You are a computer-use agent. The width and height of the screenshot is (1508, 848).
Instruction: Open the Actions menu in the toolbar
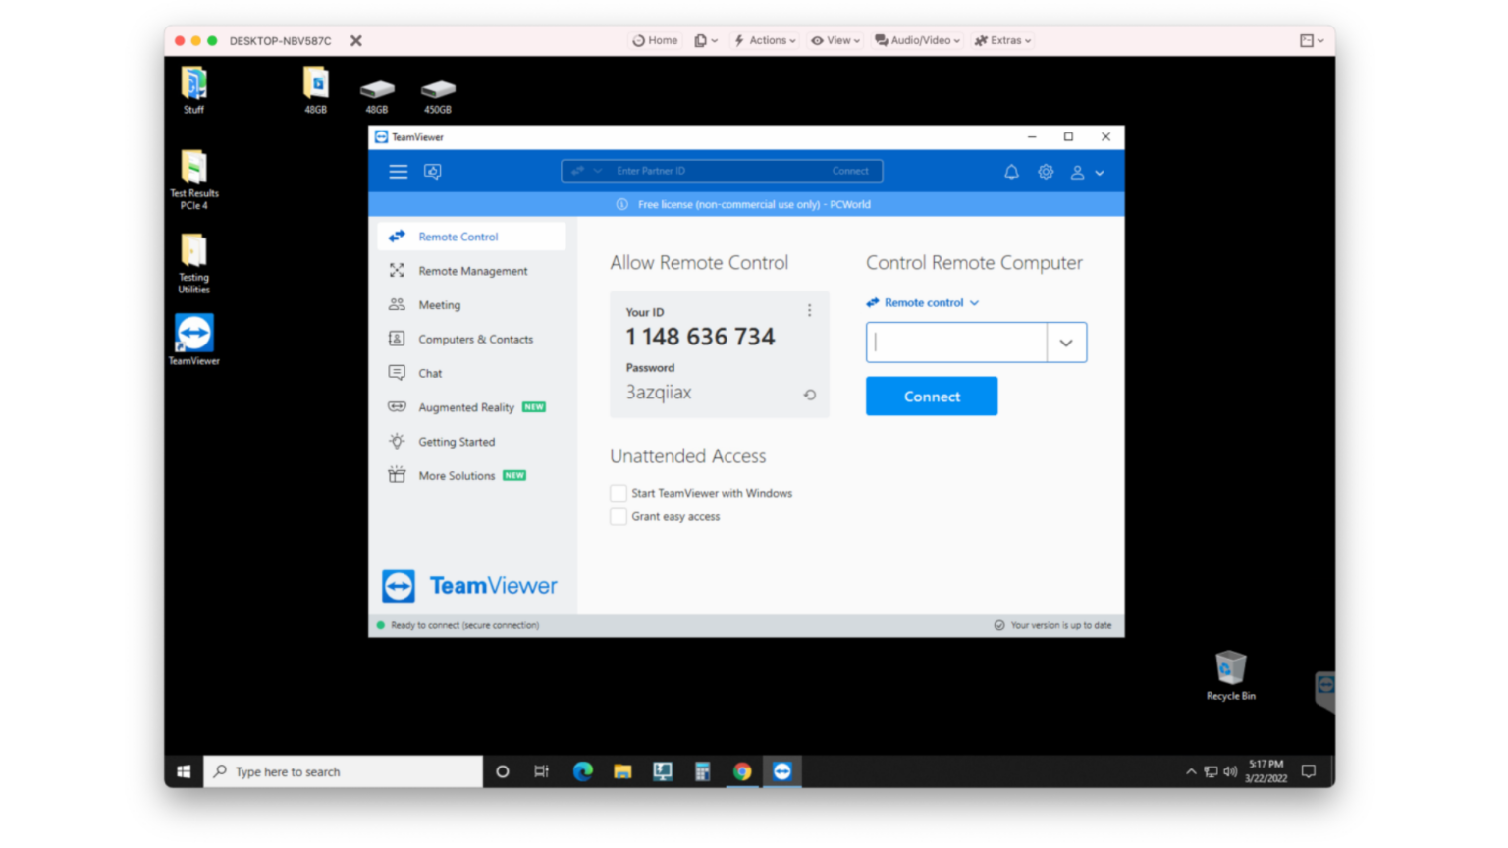[x=764, y=40]
